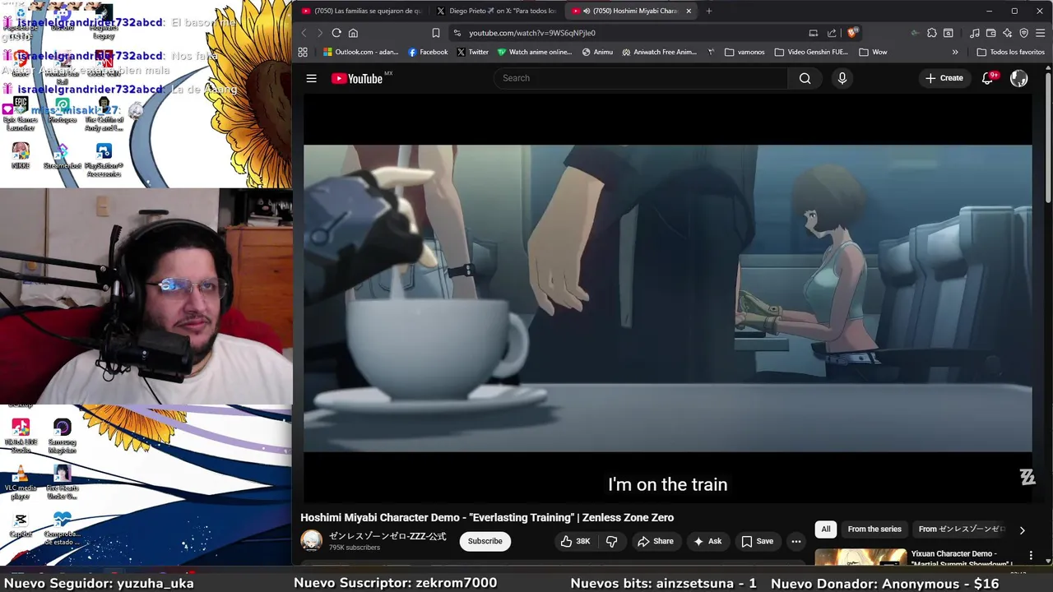Click the video player area
This screenshot has width=1053, height=592.
[667, 298]
